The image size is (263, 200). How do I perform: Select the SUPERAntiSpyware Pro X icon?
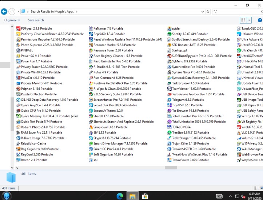[169, 56]
